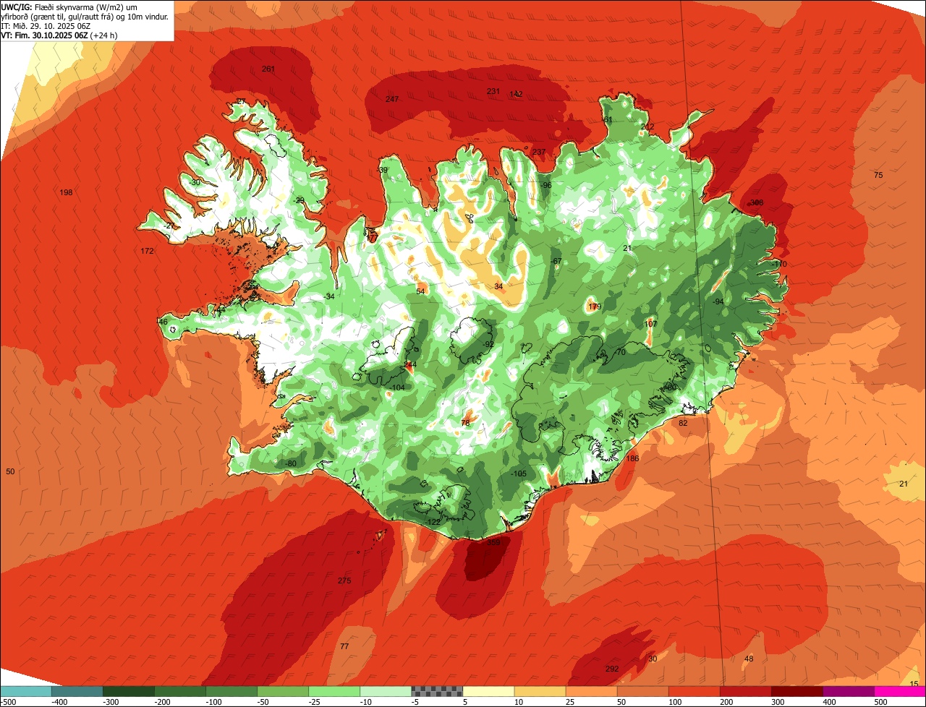Click the flux value 78 on the map
926x707 pixels.
coord(465,424)
